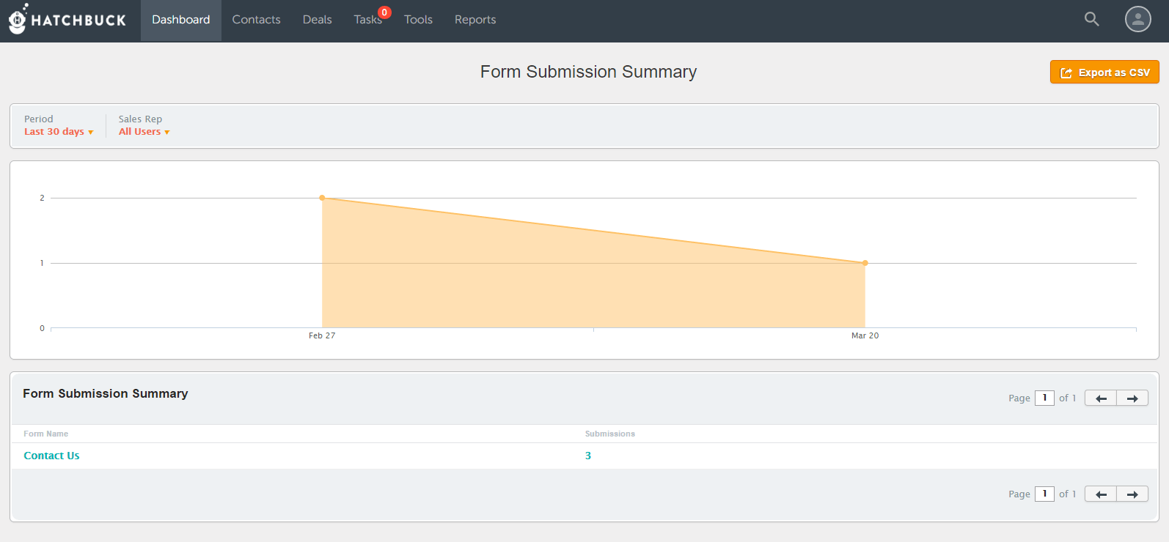Viewport: 1169px width, 542px height.
Task: Expand the Period Last 30 days dropdown
Action: [x=59, y=132]
